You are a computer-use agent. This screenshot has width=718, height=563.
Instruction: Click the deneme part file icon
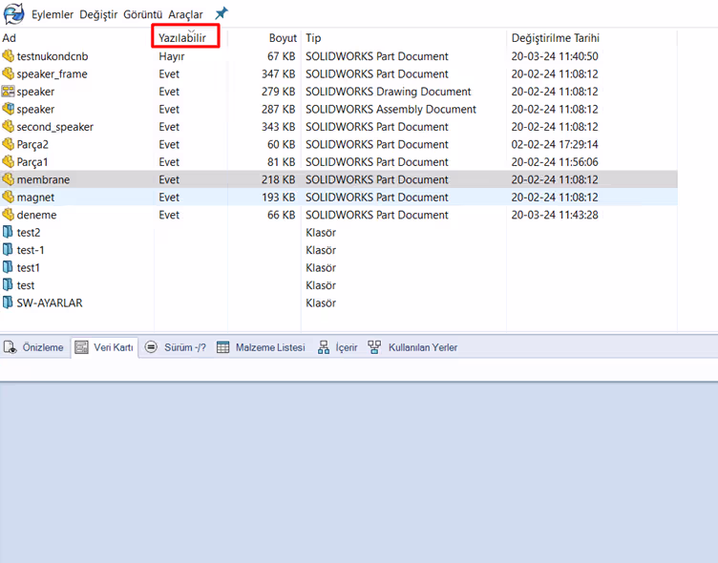8,215
